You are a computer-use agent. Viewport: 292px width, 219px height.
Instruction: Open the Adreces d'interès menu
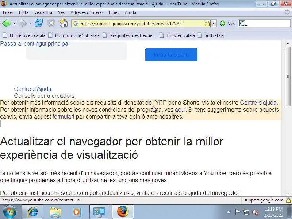click(x=87, y=12)
